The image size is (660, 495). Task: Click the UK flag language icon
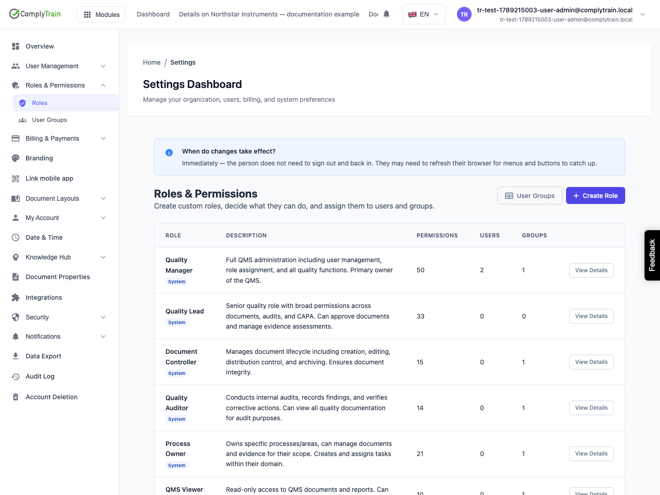412,15
